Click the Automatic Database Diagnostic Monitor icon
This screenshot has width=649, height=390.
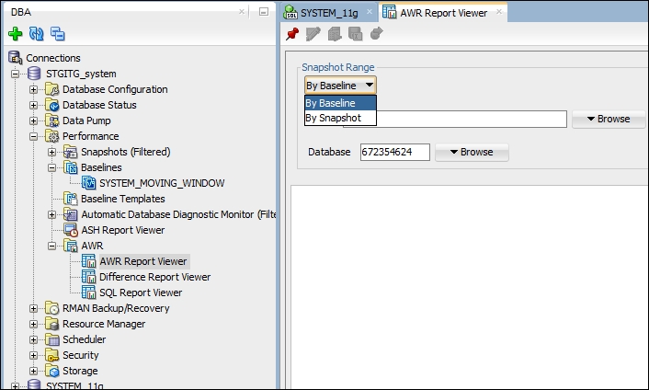pyautogui.click(x=71, y=214)
